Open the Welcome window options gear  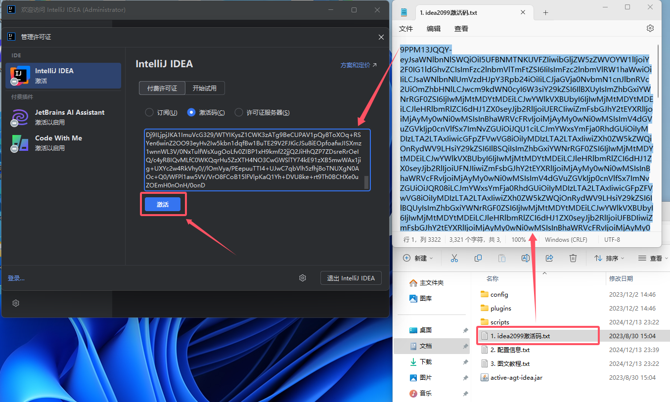(16, 303)
